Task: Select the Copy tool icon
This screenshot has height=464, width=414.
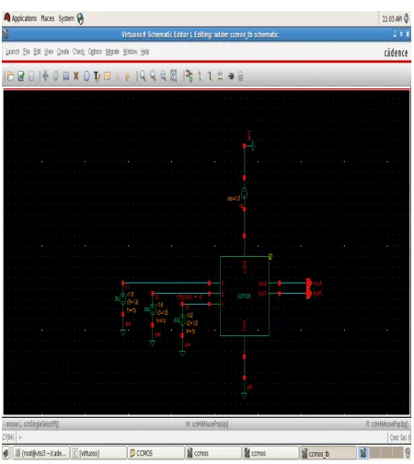Action: pos(56,75)
